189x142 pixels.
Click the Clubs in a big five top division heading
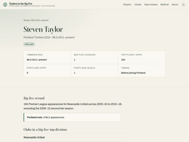pos(45,129)
